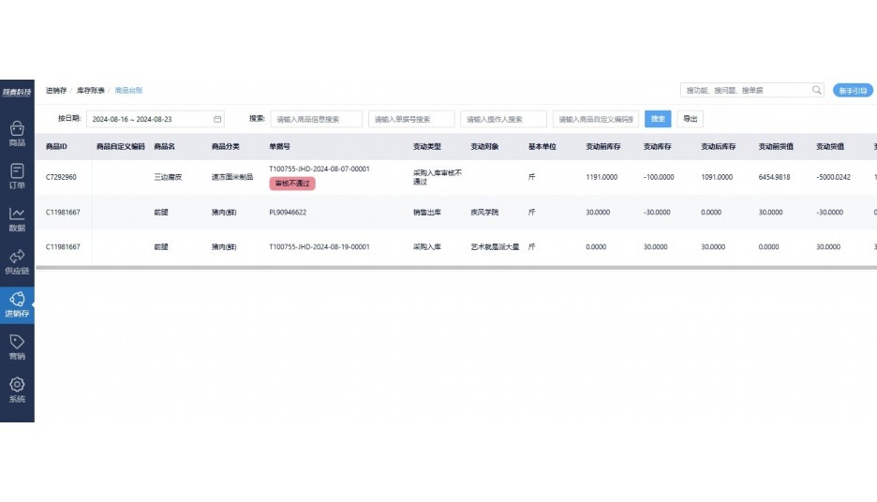Click the 变动前货值 column header
Screen dimensions: 877x502
[776, 146]
